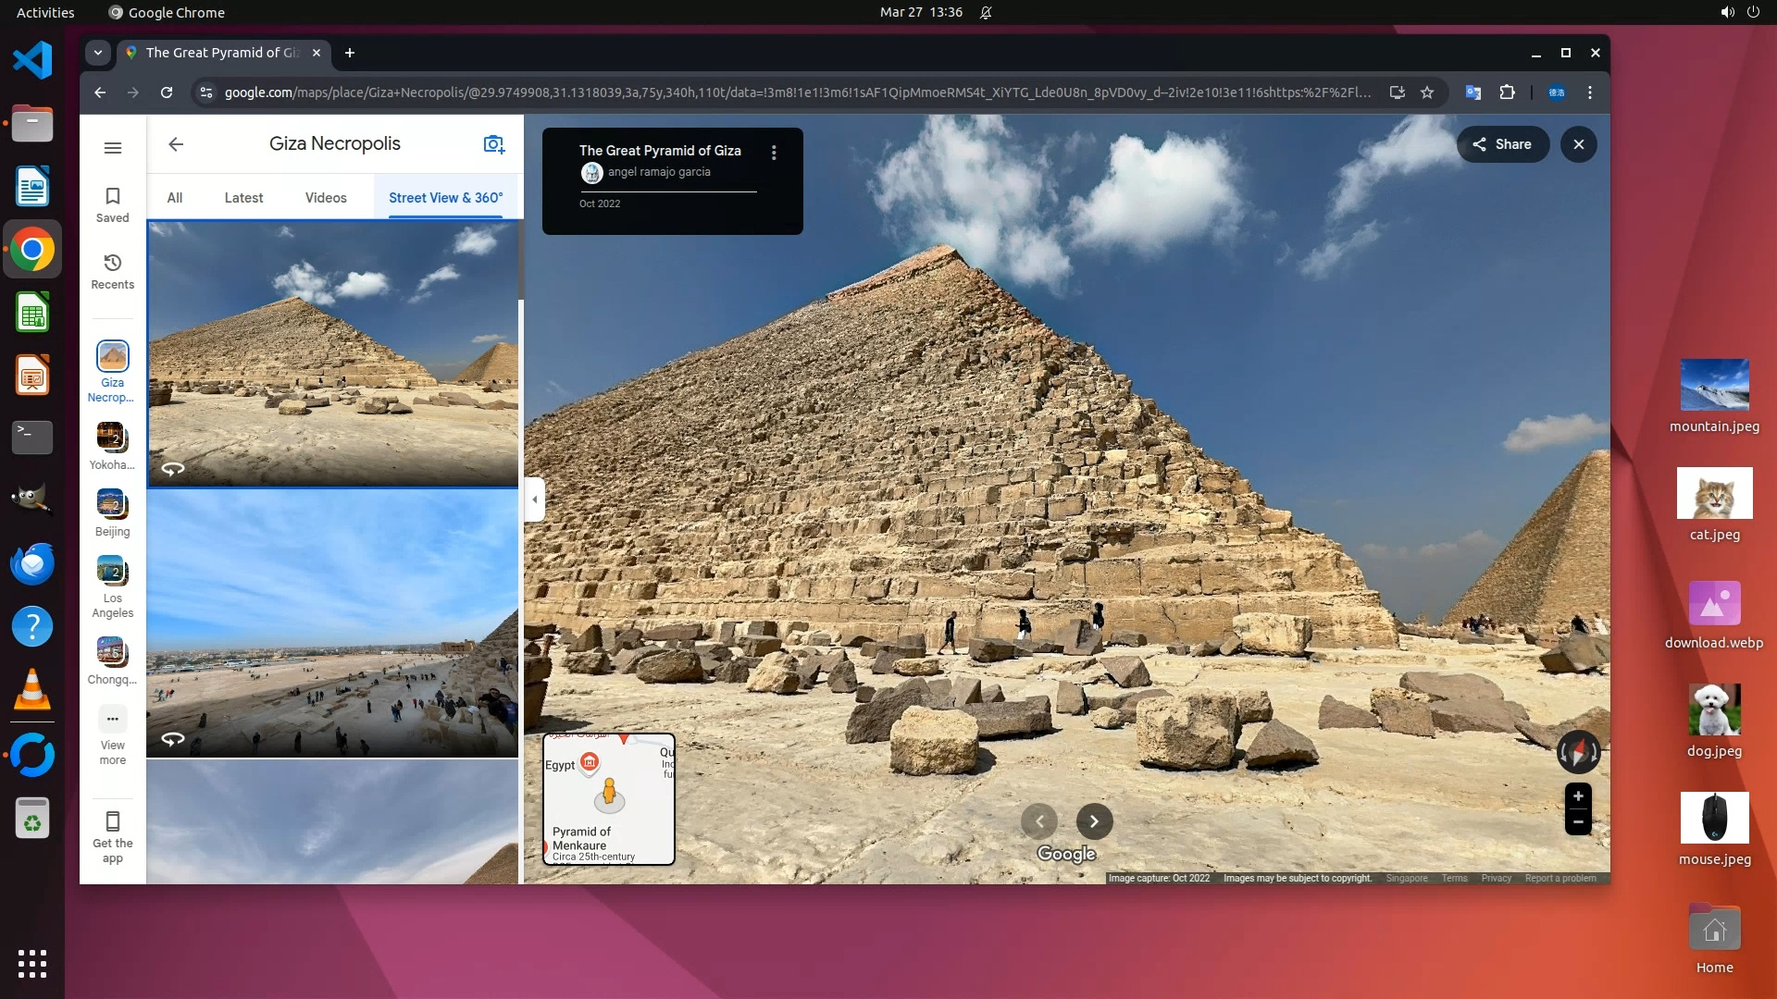This screenshot has height=999, width=1777.
Task: Open Get the app phone icon
Action: click(112, 835)
